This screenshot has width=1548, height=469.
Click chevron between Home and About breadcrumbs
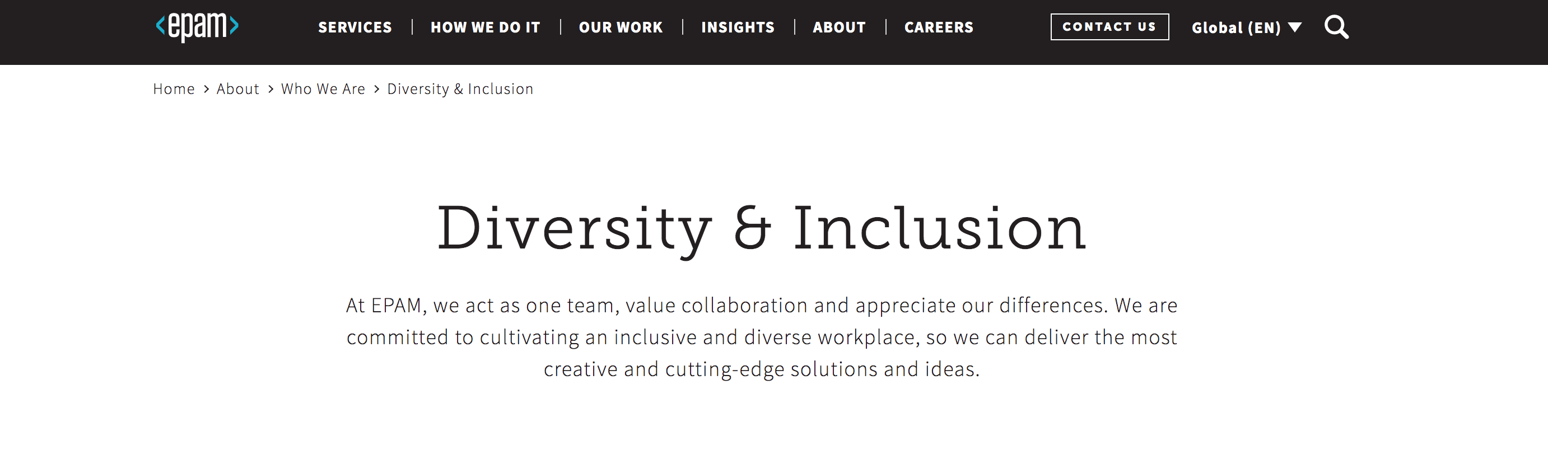[206, 89]
